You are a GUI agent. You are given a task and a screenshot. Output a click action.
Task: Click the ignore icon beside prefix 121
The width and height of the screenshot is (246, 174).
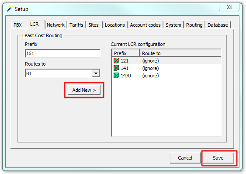[116, 61]
